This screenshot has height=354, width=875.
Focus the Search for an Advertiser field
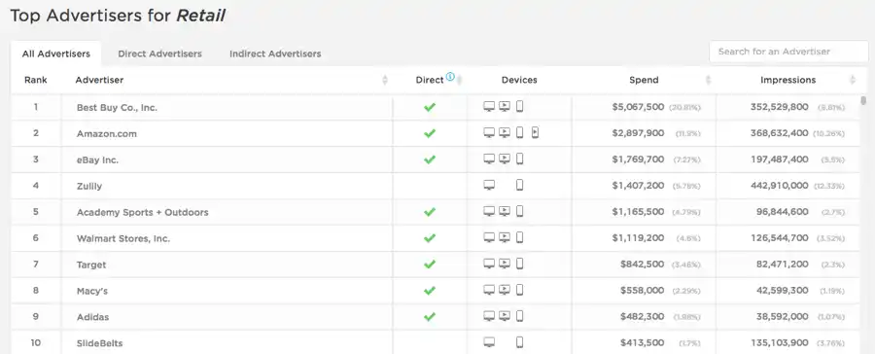click(788, 52)
